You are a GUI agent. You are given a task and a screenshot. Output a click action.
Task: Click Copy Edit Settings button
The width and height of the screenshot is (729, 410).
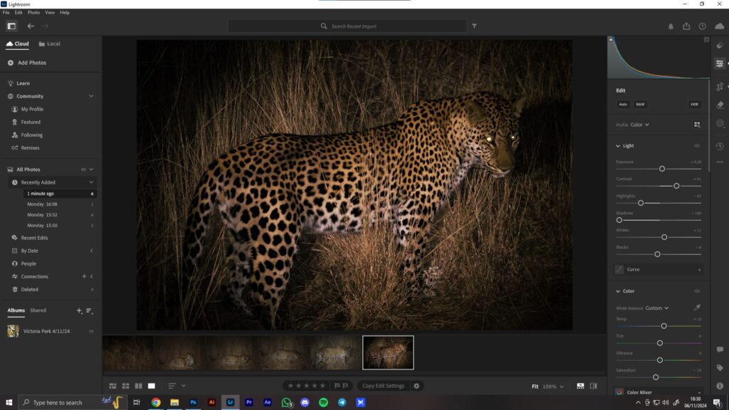(383, 386)
